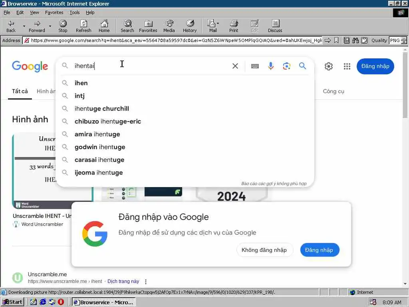The width and height of the screenshot is (409, 307).
Task: Open the Discuss toolbar button
Action: pos(275,26)
